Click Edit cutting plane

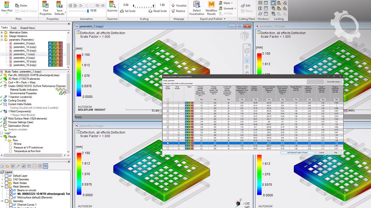coord(246,5)
